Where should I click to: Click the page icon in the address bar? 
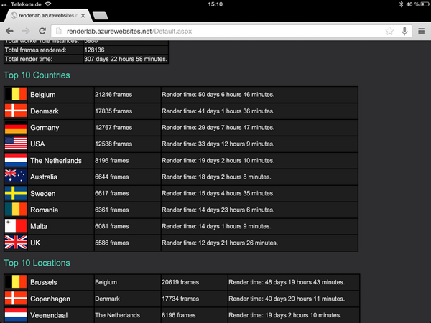click(59, 32)
